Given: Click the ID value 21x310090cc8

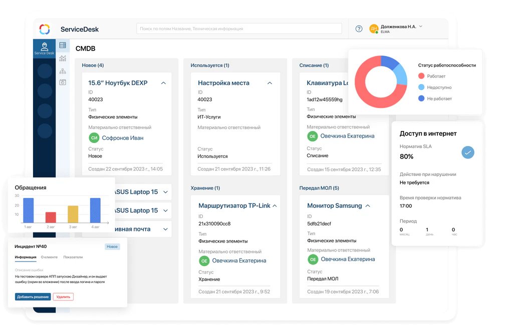Looking at the screenshot, I should (x=214, y=224).
